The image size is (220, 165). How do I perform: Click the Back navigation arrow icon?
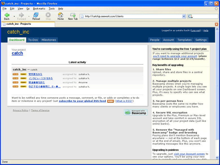coord(7,15)
